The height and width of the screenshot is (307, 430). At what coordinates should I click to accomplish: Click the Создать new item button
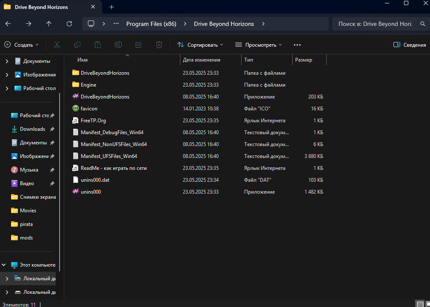click(21, 45)
